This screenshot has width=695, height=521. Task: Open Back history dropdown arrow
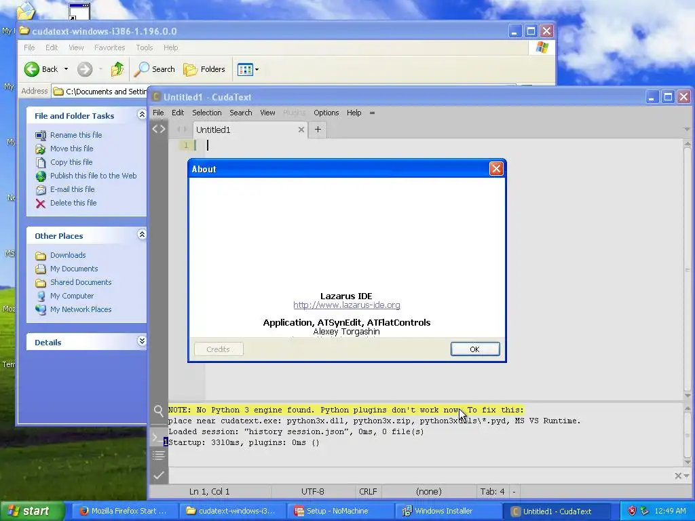(x=66, y=69)
